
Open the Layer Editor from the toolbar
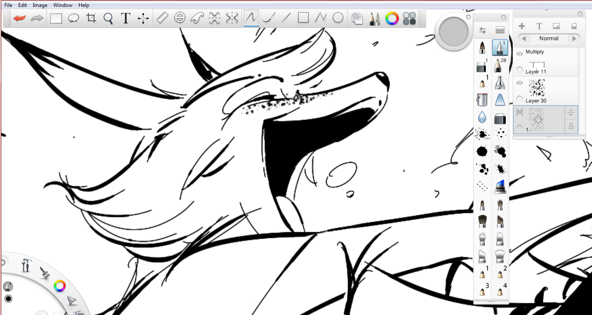coord(357,19)
